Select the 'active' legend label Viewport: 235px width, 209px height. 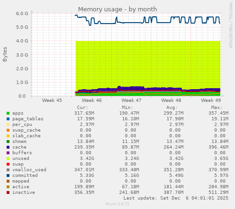pos(21,187)
